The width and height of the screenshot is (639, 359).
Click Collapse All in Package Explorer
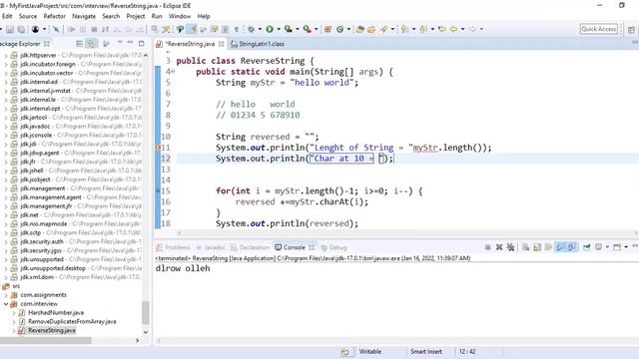(x=80, y=44)
